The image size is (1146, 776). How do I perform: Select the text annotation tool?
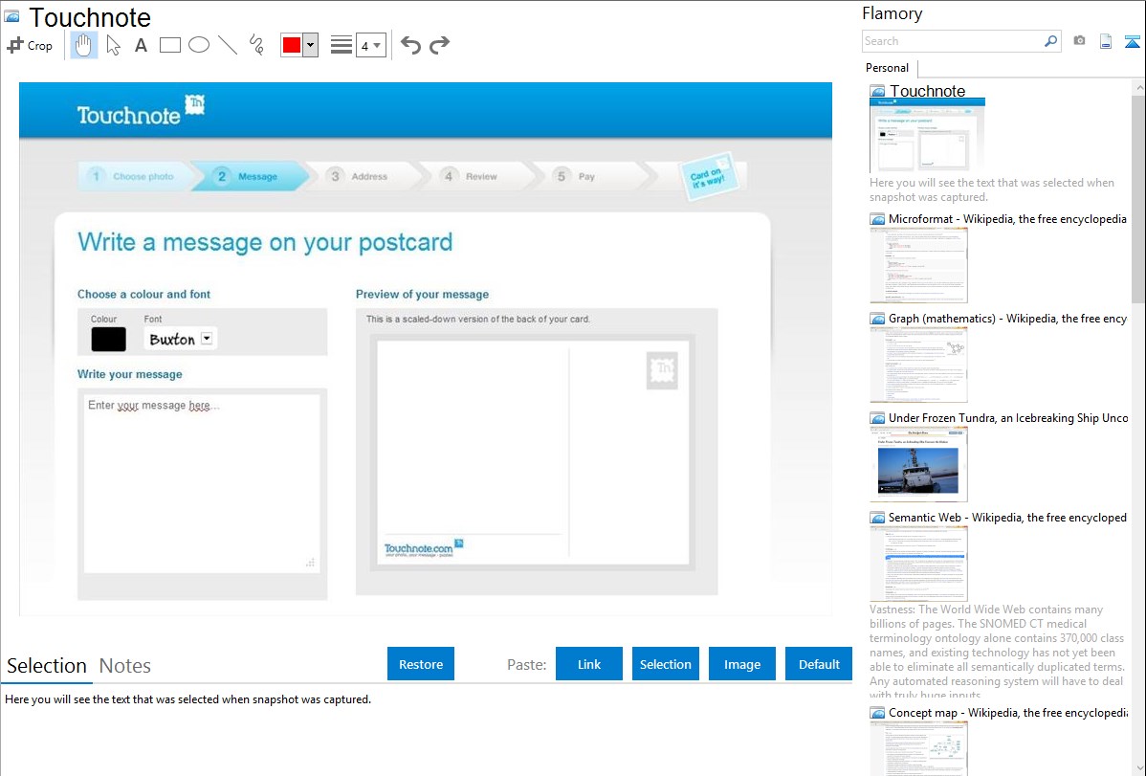pyautogui.click(x=141, y=45)
